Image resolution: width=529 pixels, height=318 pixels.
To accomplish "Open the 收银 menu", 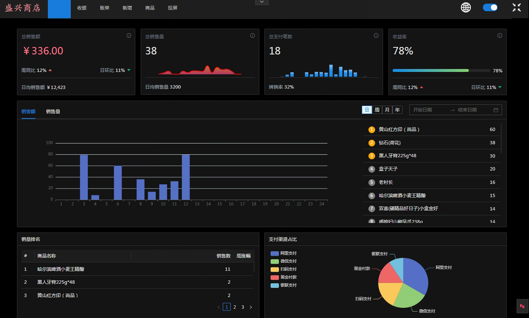I will point(82,8).
